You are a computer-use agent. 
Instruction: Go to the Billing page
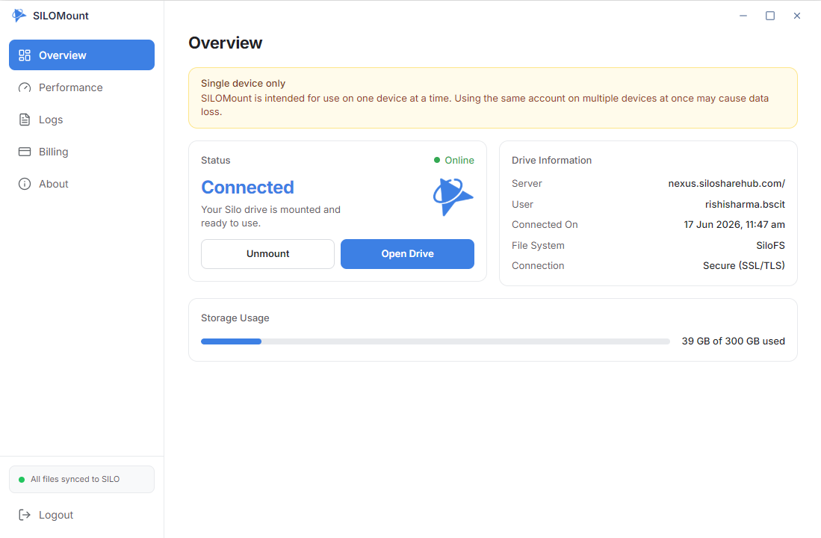[x=81, y=152]
